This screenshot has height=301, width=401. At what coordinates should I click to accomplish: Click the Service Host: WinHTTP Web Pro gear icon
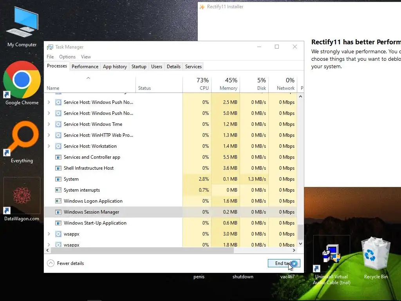58,135
